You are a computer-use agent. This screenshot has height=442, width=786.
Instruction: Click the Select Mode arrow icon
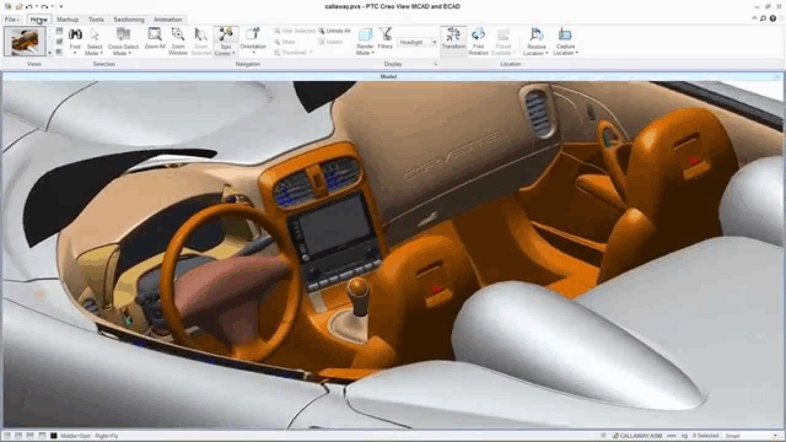click(95, 34)
